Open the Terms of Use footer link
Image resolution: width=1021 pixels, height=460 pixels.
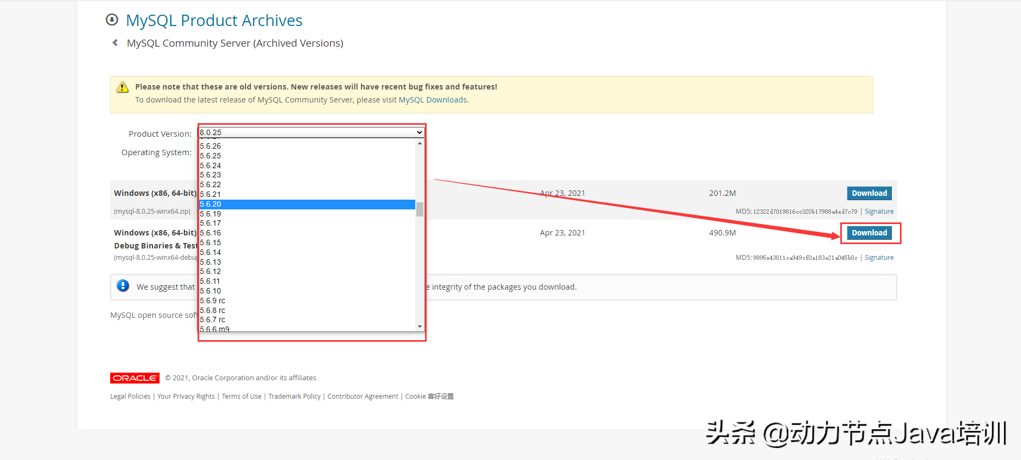click(x=242, y=397)
